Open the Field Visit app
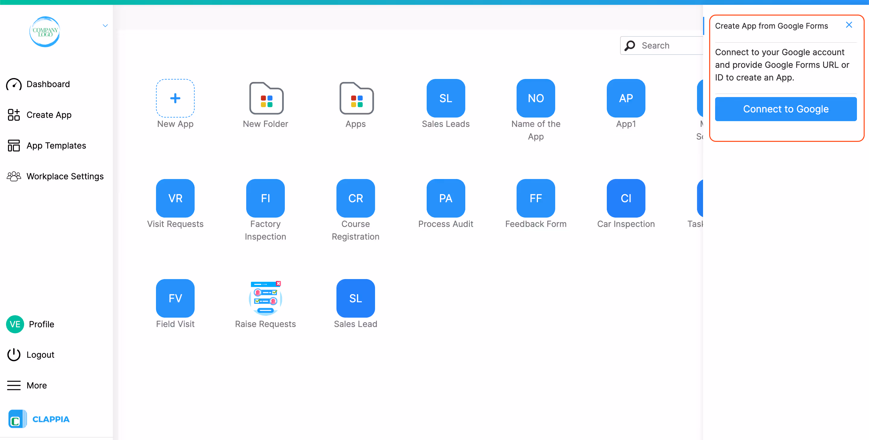Image resolution: width=869 pixels, height=440 pixels. pos(175,298)
